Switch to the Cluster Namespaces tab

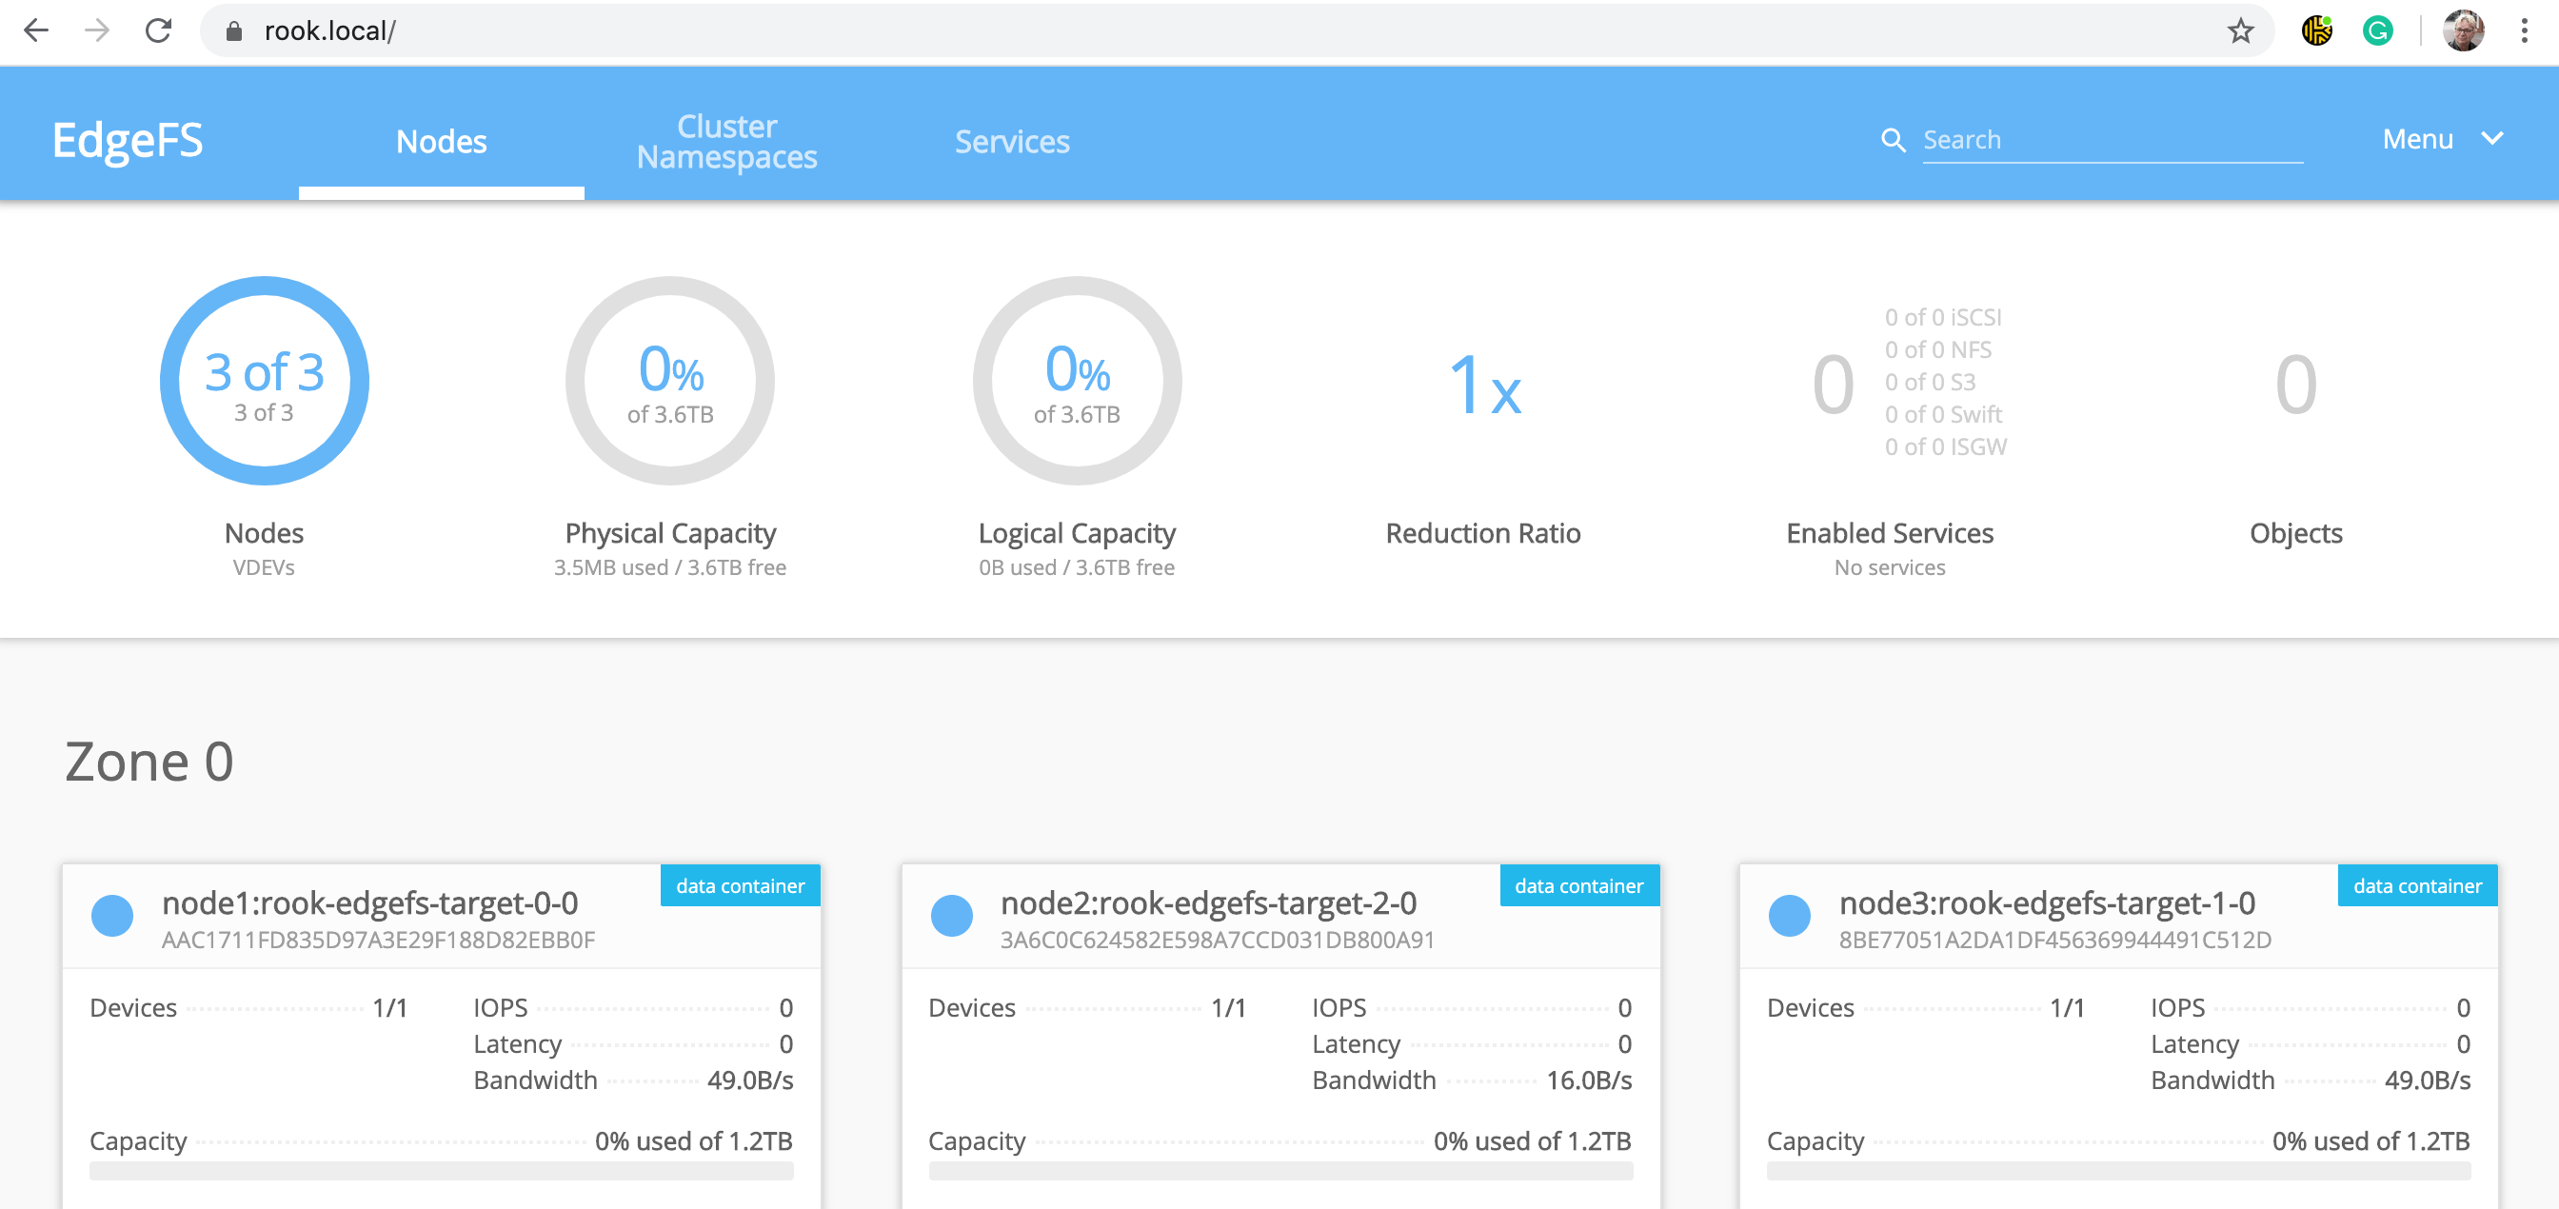726,141
